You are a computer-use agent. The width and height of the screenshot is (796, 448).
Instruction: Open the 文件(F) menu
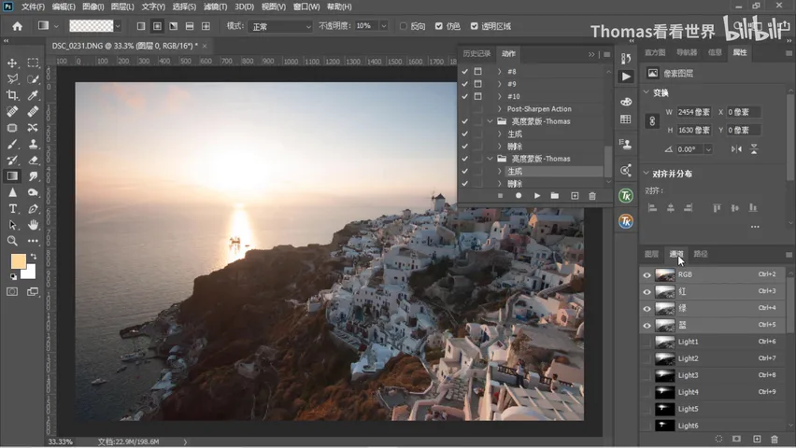33,7
